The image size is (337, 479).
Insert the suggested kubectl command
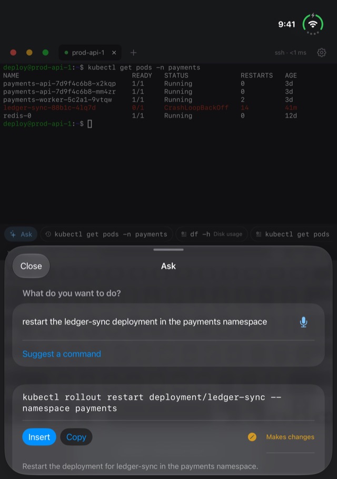39,437
